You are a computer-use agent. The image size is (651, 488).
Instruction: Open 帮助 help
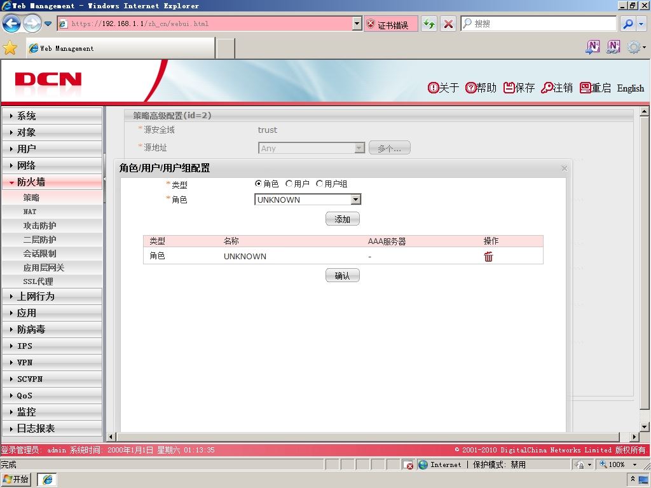click(481, 88)
